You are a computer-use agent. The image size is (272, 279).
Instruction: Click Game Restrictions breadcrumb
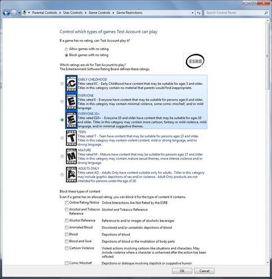tap(129, 13)
